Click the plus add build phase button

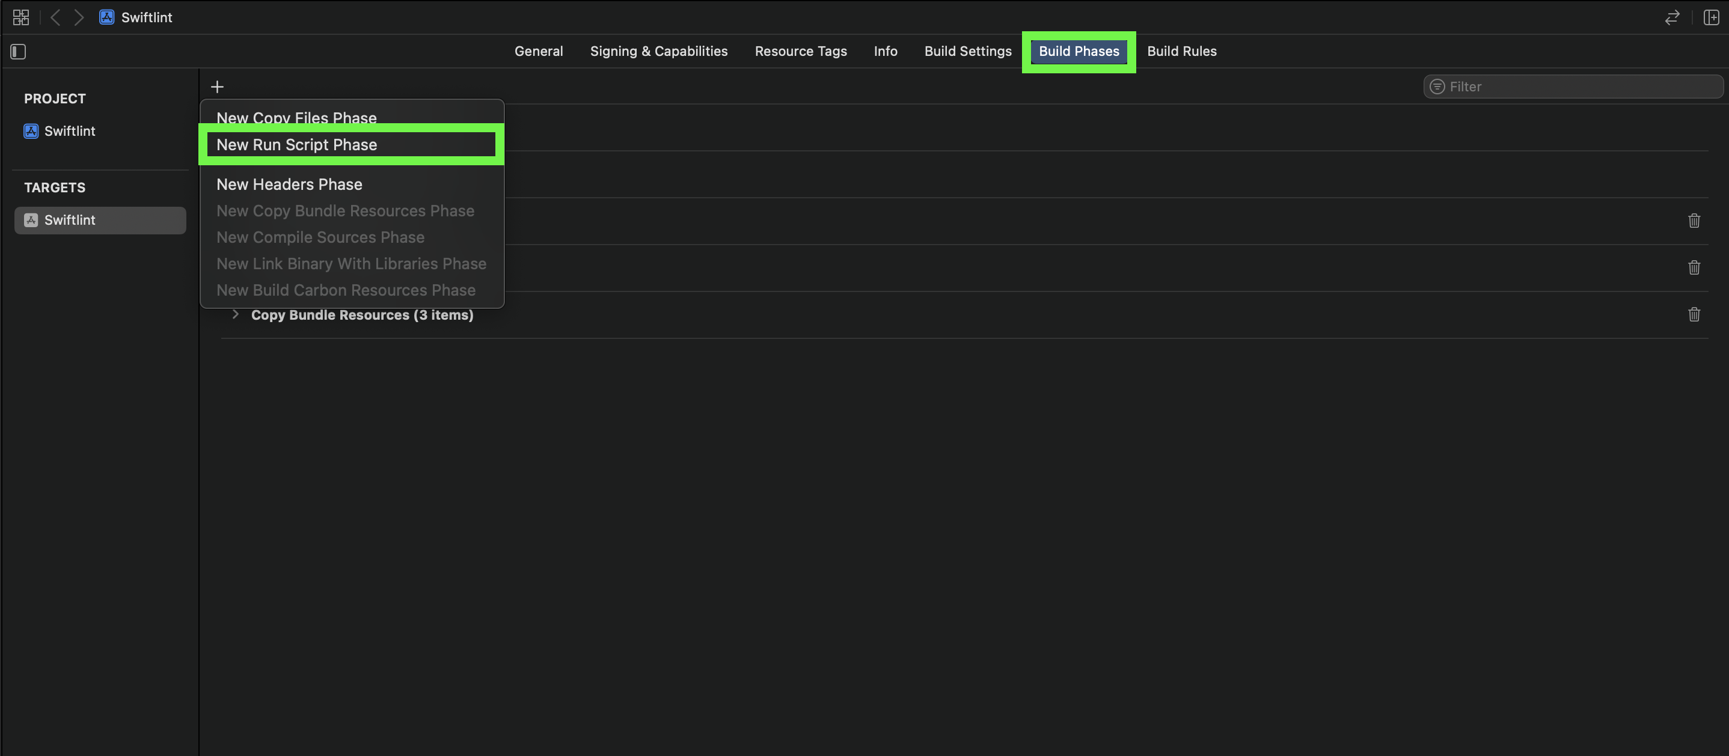pyautogui.click(x=217, y=87)
